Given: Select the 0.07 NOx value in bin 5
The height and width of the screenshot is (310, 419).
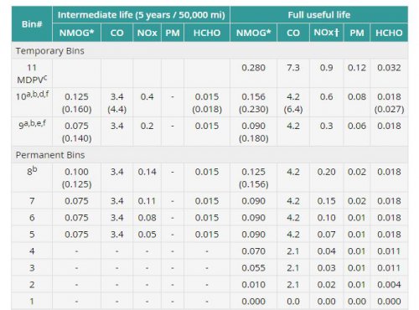Looking at the screenshot, I should (x=327, y=235).
